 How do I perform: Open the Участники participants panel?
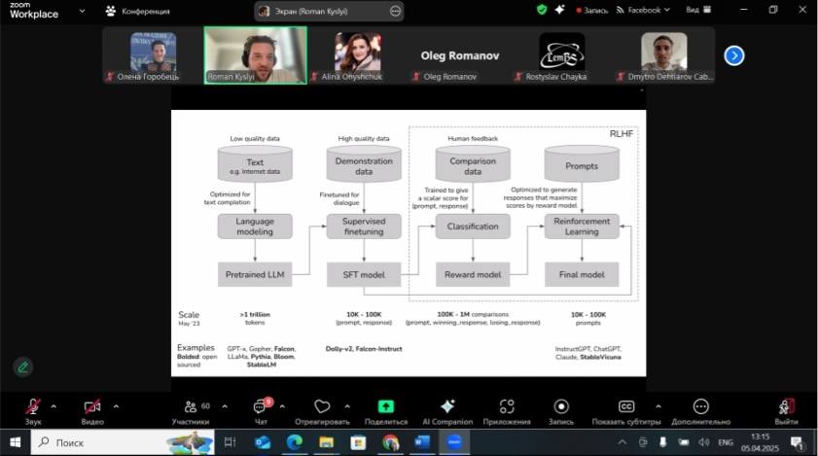[191, 407]
